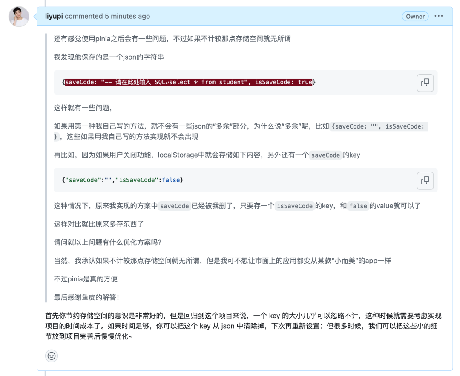
Task: Click the quoted line "不过pinia是真的方便"
Action: tap(86, 279)
